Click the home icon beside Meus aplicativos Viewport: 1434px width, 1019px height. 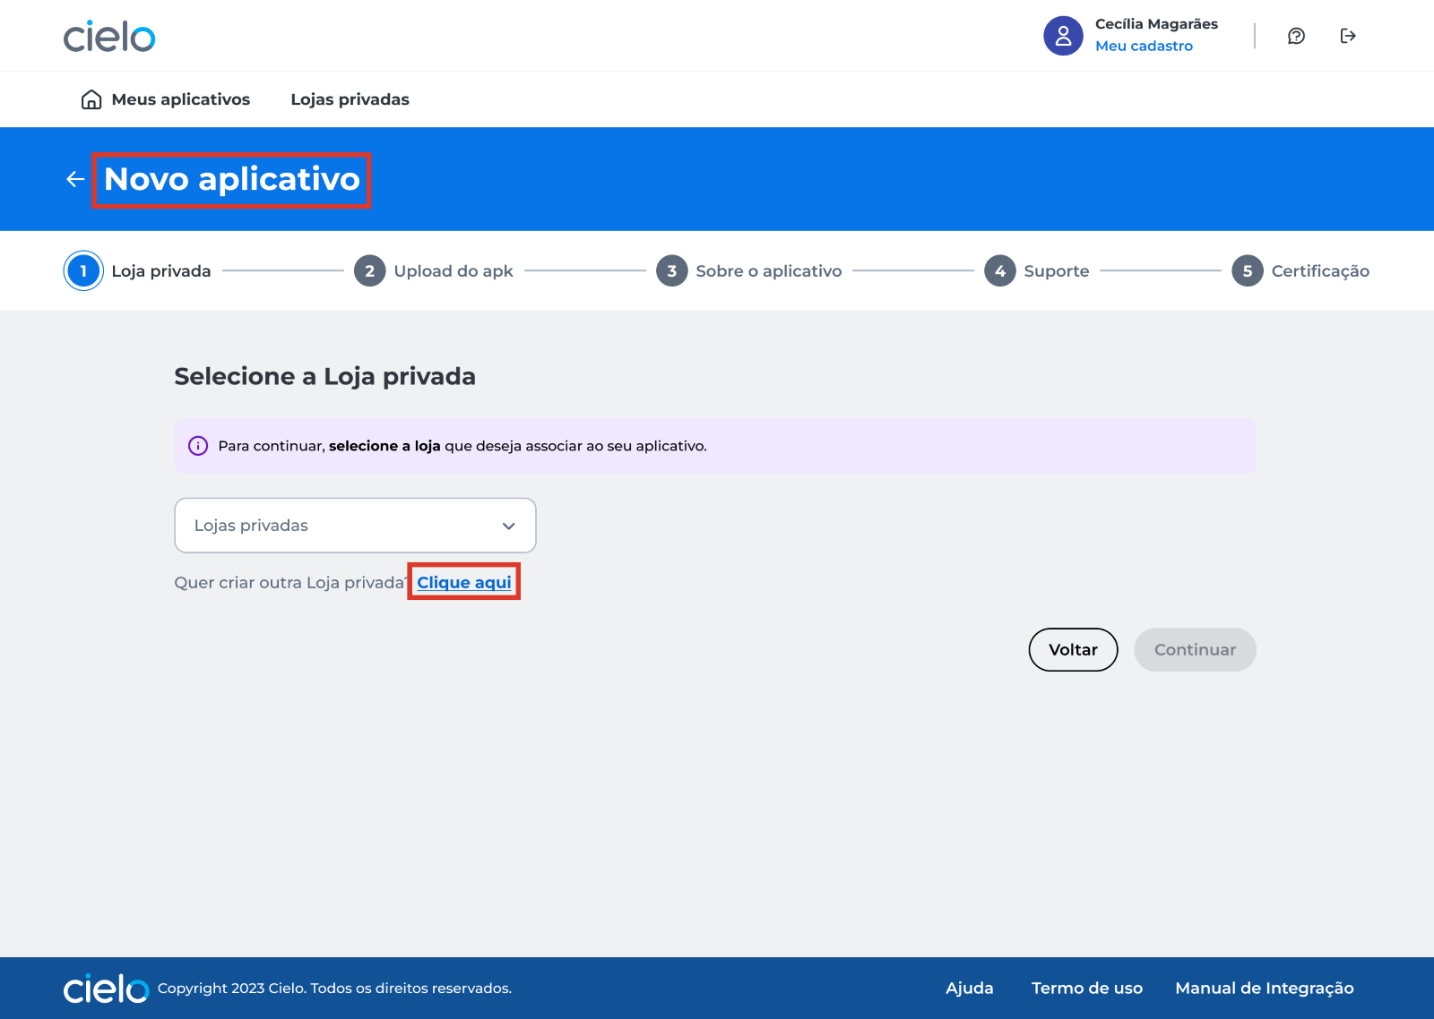[91, 99]
